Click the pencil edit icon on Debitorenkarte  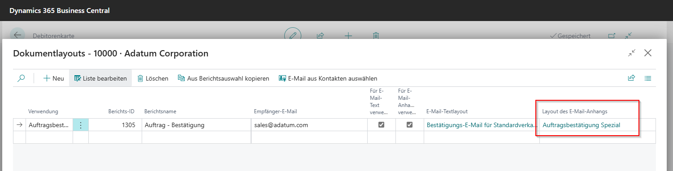[293, 35]
